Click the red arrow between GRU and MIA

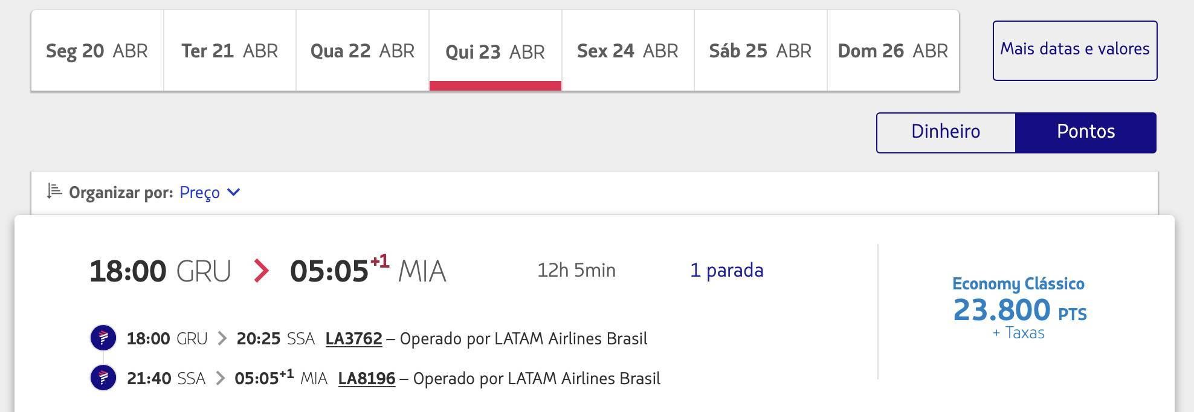pos(261,271)
